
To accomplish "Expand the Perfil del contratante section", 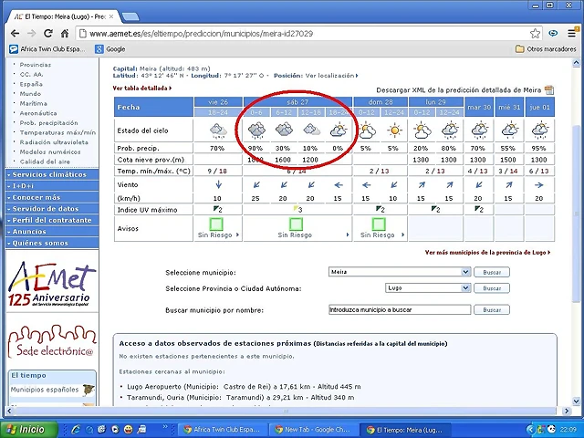I will click(x=52, y=220).
